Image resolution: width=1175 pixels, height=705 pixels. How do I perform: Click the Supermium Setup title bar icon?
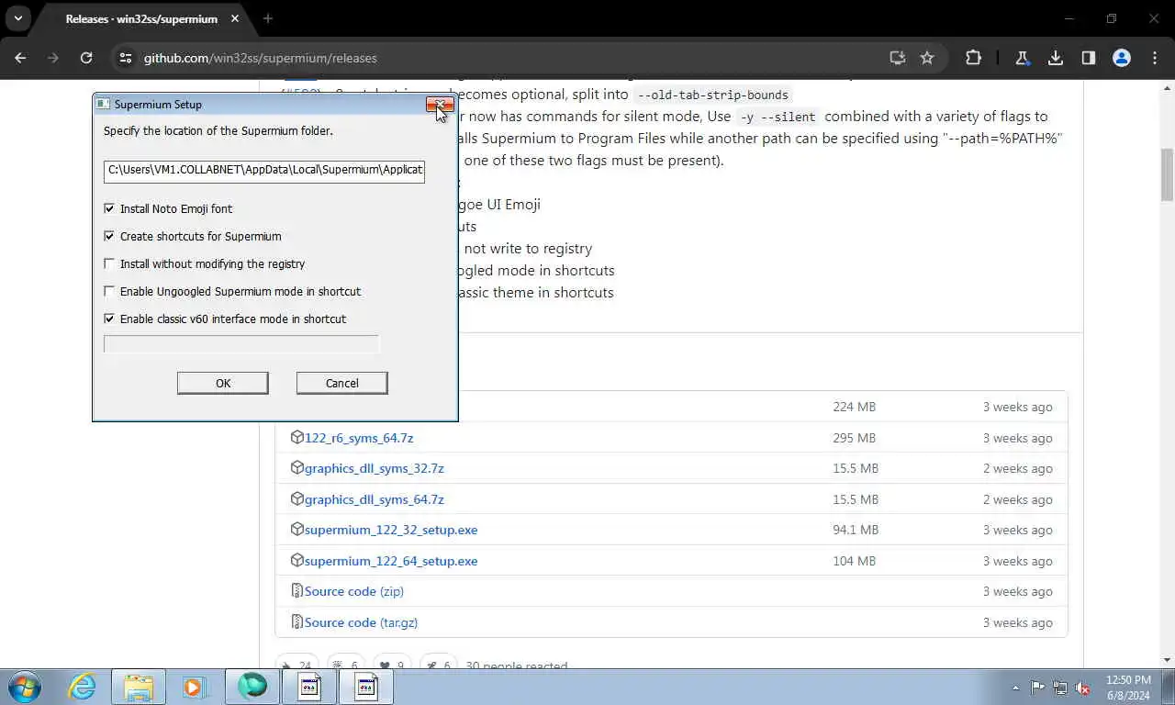click(103, 104)
